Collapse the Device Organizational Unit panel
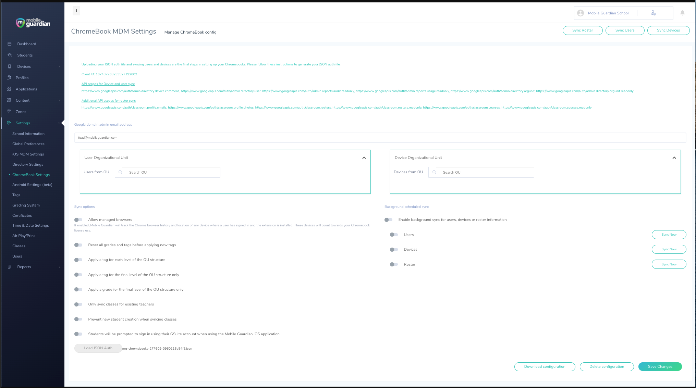 (x=674, y=158)
